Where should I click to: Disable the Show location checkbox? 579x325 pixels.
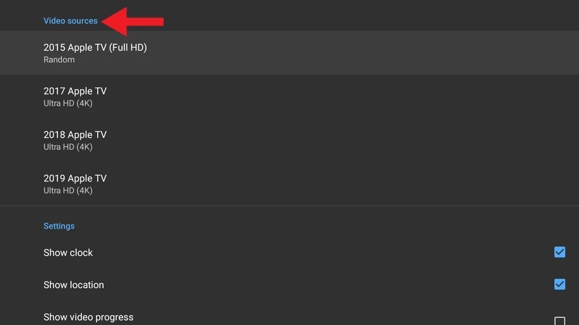[x=559, y=284]
